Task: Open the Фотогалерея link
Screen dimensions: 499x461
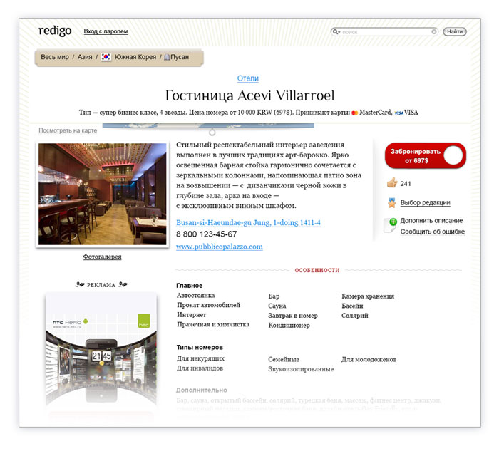Action: (102, 257)
